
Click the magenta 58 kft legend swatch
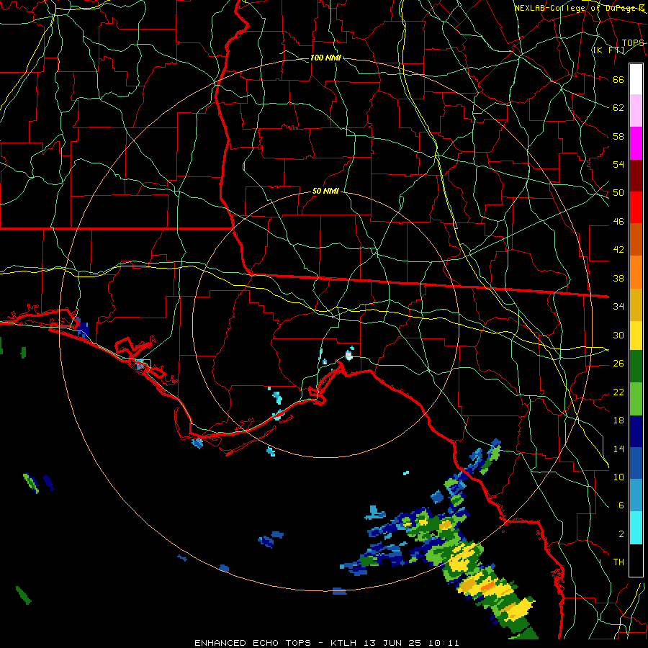click(x=636, y=143)
